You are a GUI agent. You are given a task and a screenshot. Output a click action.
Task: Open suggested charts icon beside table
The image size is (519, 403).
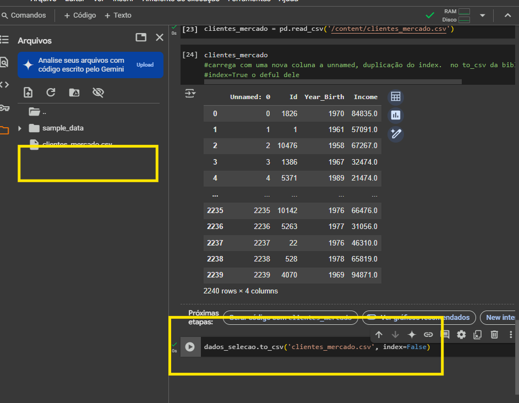click(396, 115)
